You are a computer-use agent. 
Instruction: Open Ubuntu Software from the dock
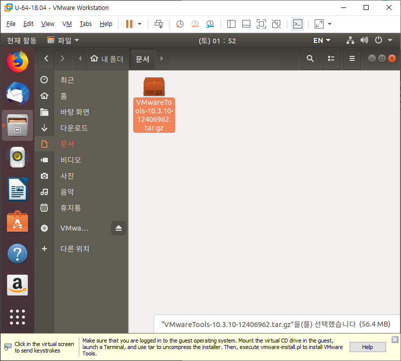pyautogui.click(x=17, y=221)
